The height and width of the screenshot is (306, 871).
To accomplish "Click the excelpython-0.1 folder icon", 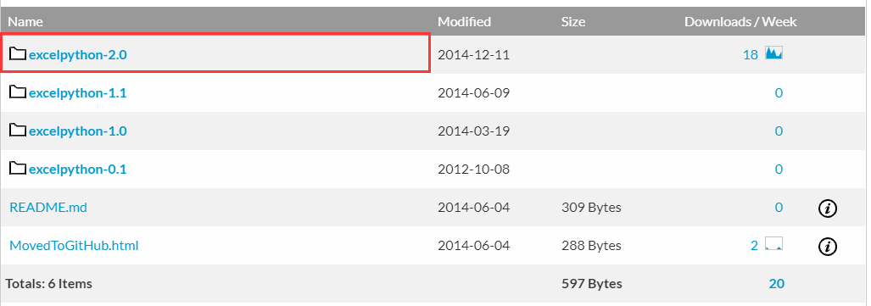I will pos(18,169).
